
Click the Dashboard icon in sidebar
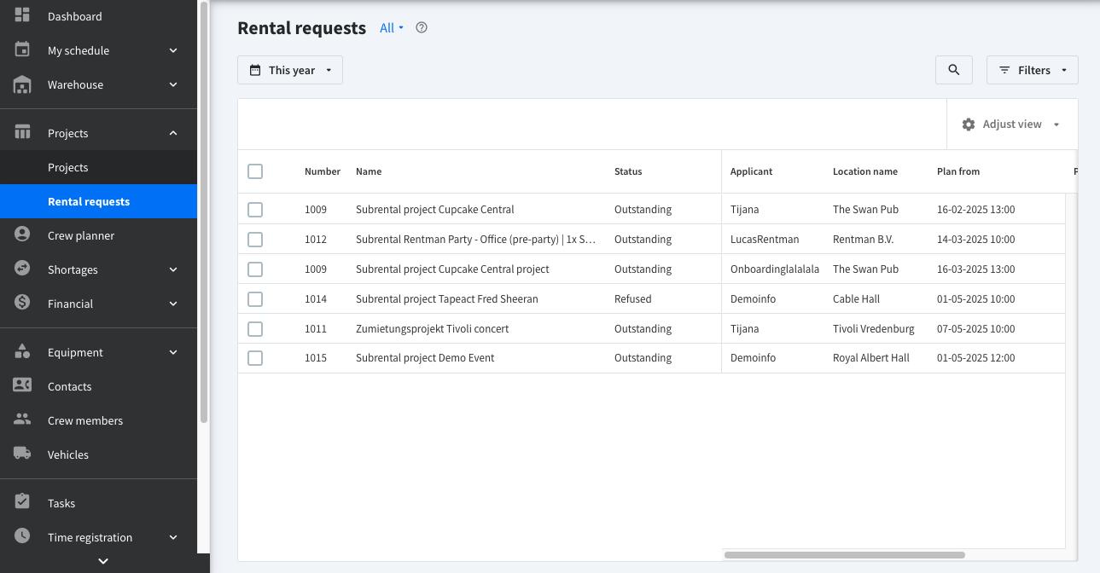coord(22,15)
